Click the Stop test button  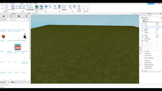74,7
